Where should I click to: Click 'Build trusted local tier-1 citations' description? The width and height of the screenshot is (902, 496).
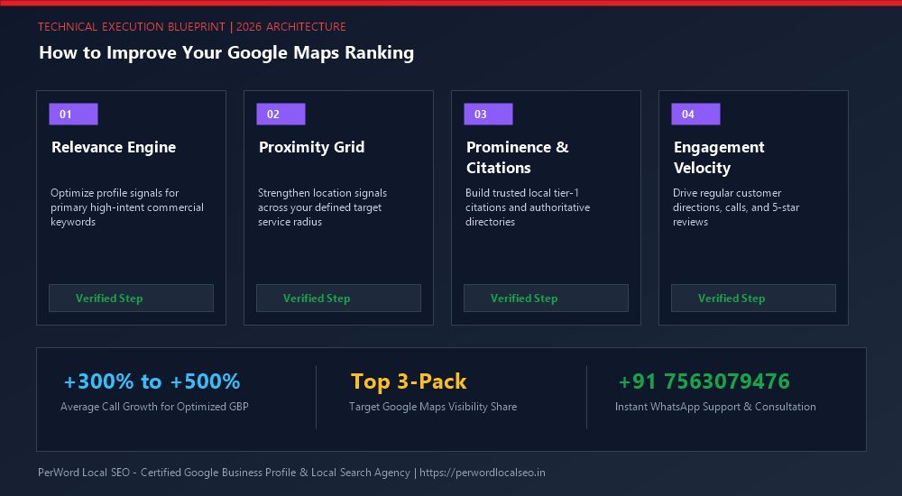(x=528, y=207)
